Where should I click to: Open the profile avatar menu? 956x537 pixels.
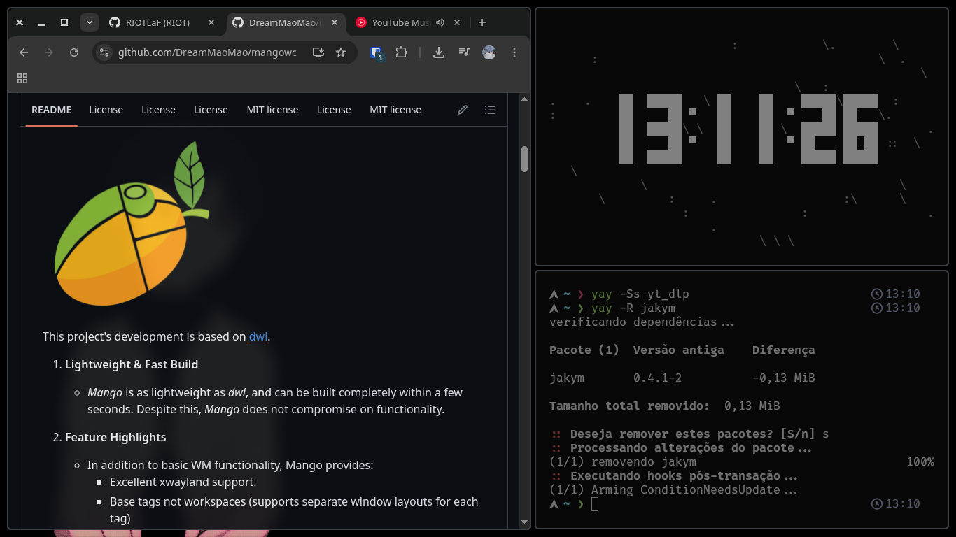(x=489, y=52)
